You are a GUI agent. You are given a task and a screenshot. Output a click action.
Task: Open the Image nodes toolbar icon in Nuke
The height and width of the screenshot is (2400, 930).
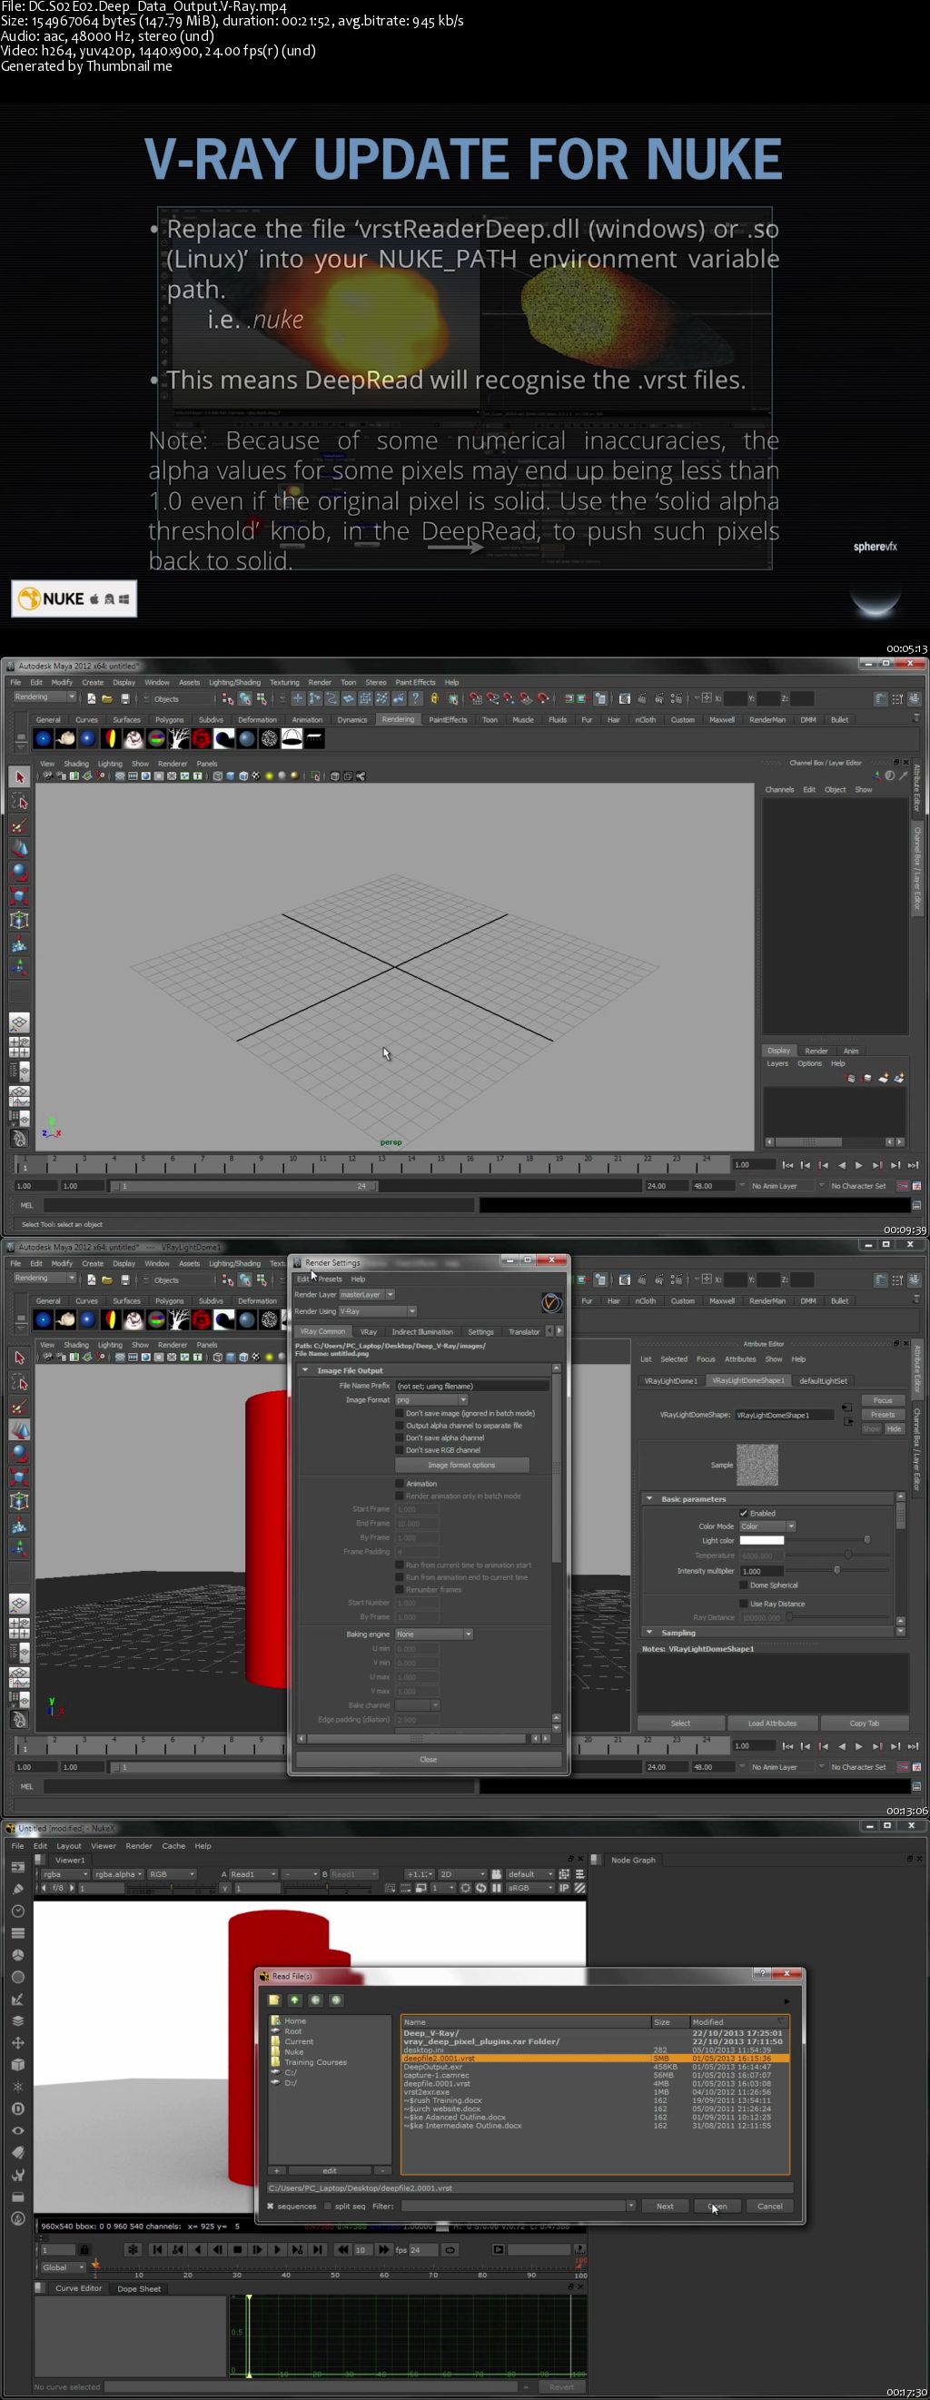click(x=17, y=1867)
